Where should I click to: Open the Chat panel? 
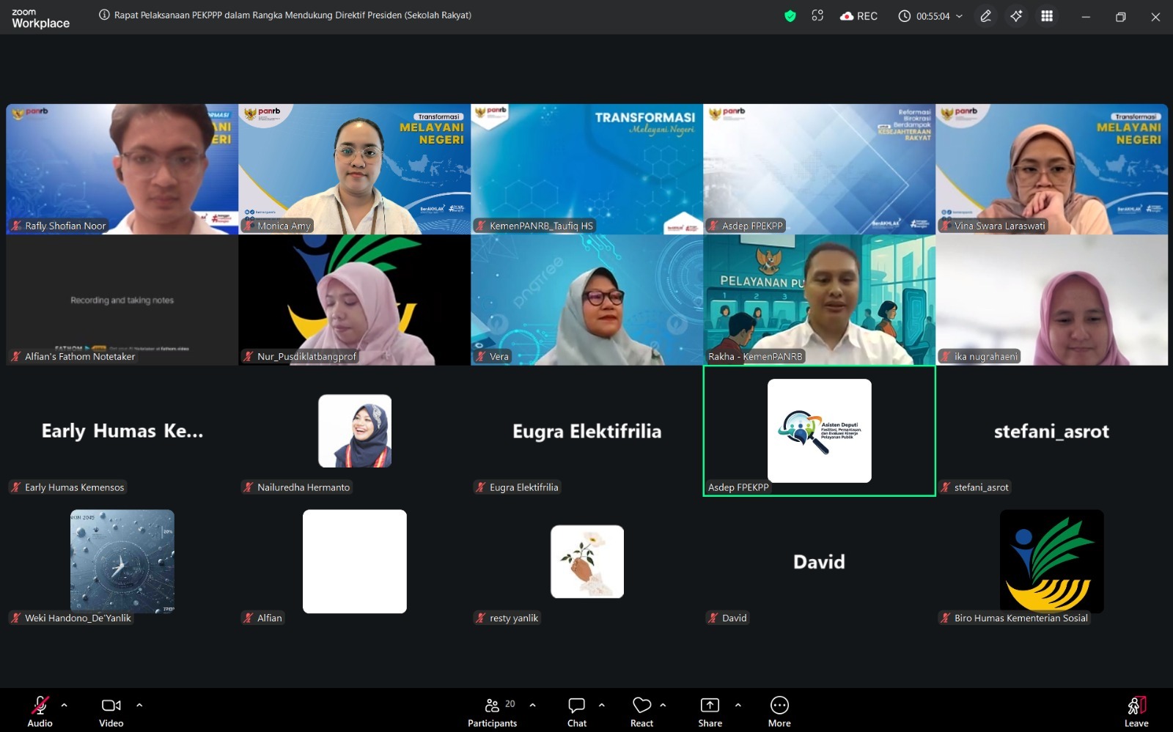[x=577, y=711]
